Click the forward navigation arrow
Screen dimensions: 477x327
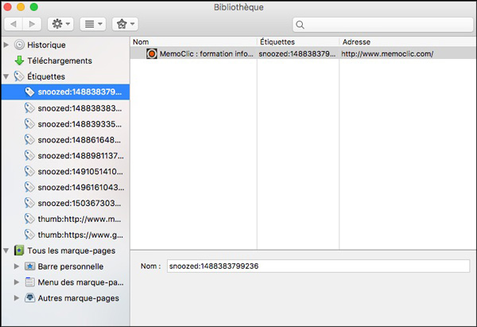tap(33, 25)
